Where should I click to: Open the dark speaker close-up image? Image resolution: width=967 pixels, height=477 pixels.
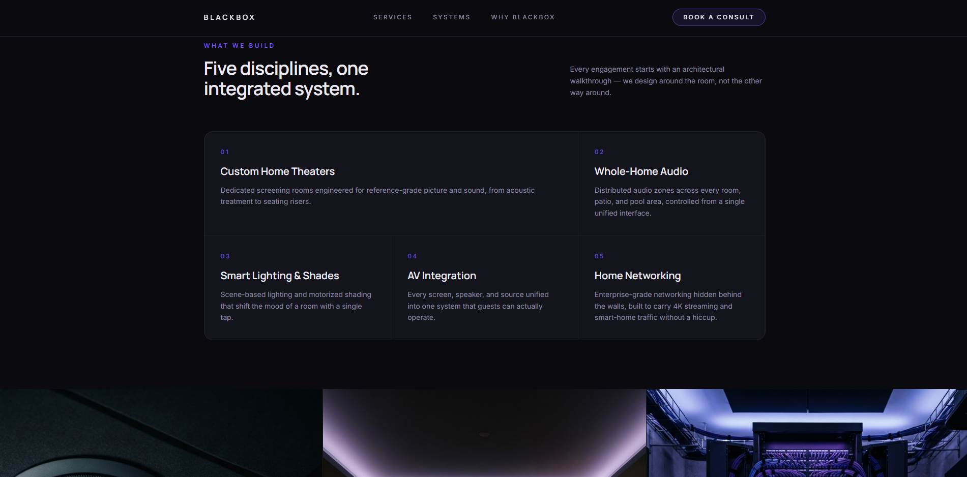(161, 433)
